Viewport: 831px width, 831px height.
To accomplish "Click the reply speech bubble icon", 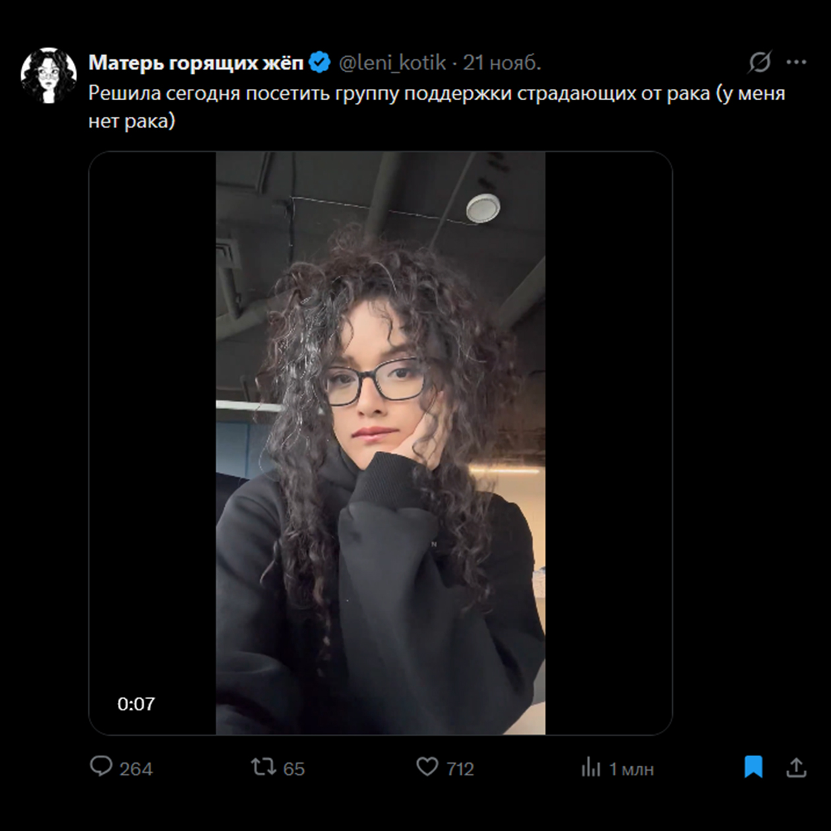I will click(101, 766).
